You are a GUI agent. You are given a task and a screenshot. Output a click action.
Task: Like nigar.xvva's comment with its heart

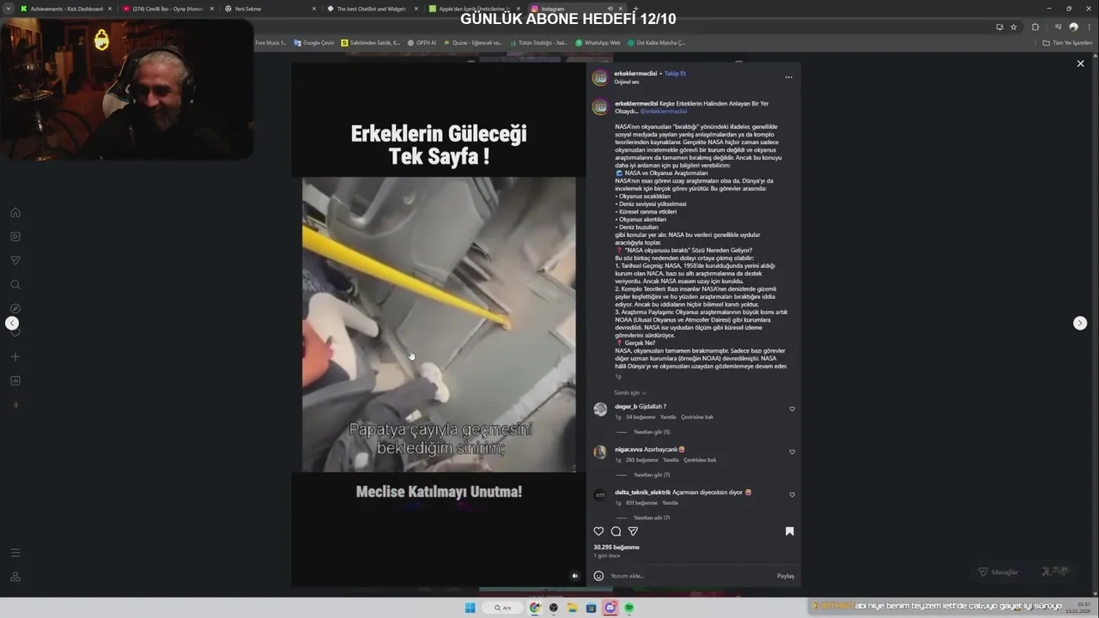pyautogui.click(x=792, y=451)
